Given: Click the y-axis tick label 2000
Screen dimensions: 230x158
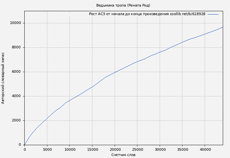Looking at the screenshot, I should coord(16,120).
